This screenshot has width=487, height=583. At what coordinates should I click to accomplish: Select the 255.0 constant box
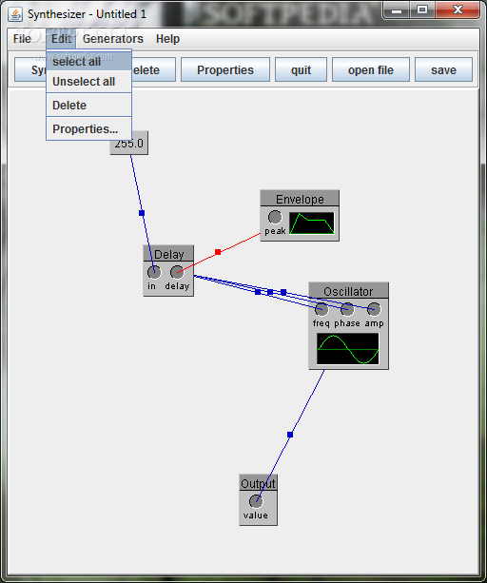pos(129,143)
